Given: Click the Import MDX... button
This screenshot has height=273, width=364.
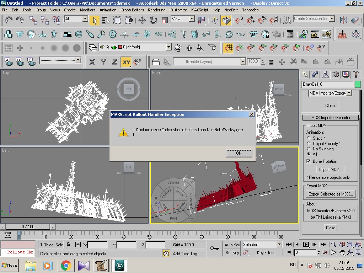Looking at the screenshot, I should coord(331,170).
